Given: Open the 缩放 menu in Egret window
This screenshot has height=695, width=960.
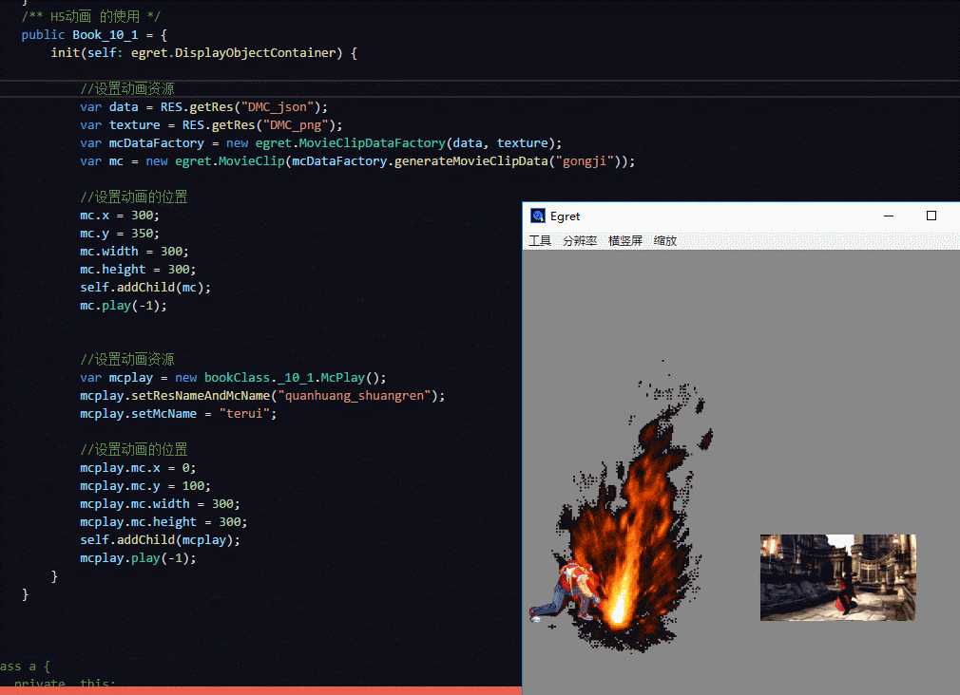Looking at the screenshot, I should tap(665, 240).
